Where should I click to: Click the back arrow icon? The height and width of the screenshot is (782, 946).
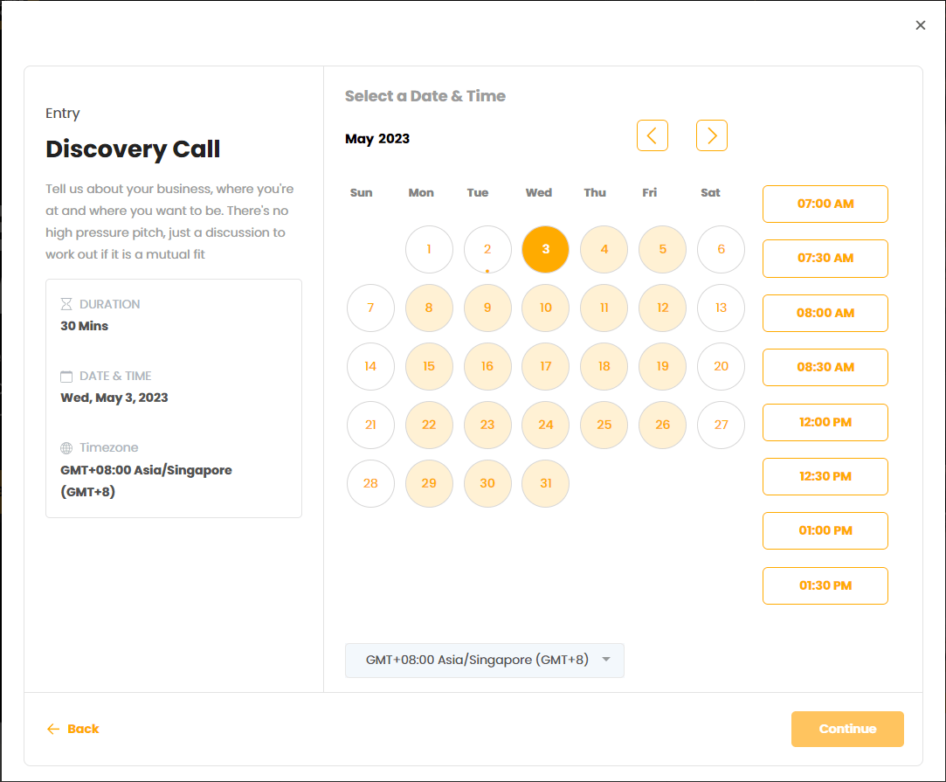click(53, 729)
